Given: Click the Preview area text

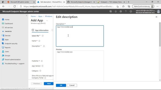Looking at the screenshot, I should 65,52.
